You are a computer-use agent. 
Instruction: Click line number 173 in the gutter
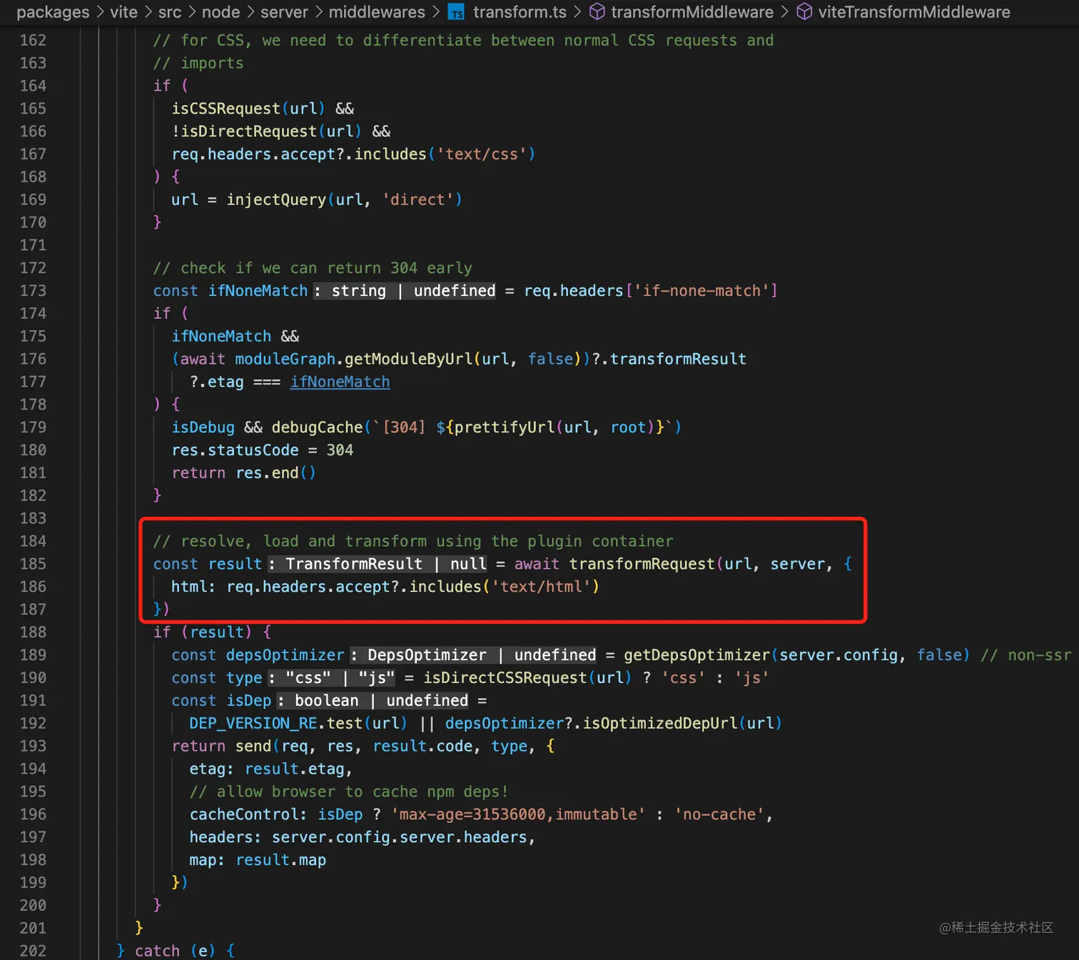33,290
